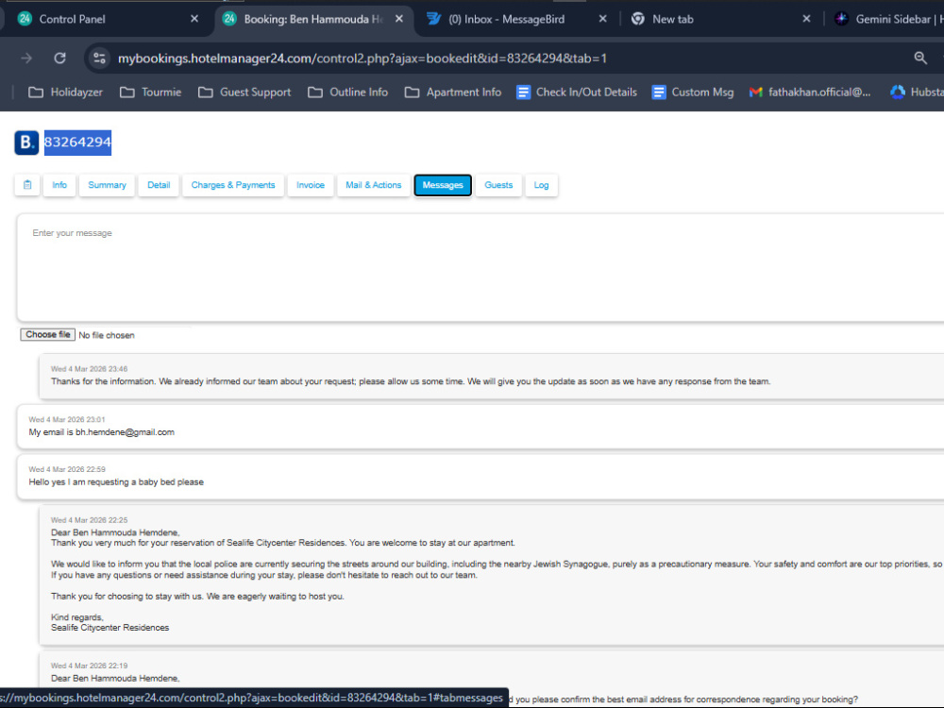This screenshot has height=708, width=944.
Task: Open the Tourmie bookmark folder
Action: tap(150, 93)
